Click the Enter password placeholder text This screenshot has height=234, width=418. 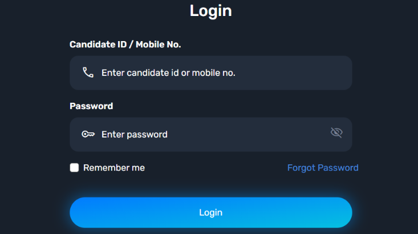click(135, 135)
